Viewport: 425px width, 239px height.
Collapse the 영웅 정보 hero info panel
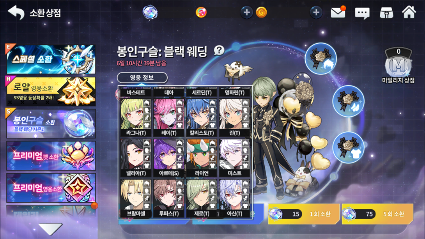click(142, 78)
